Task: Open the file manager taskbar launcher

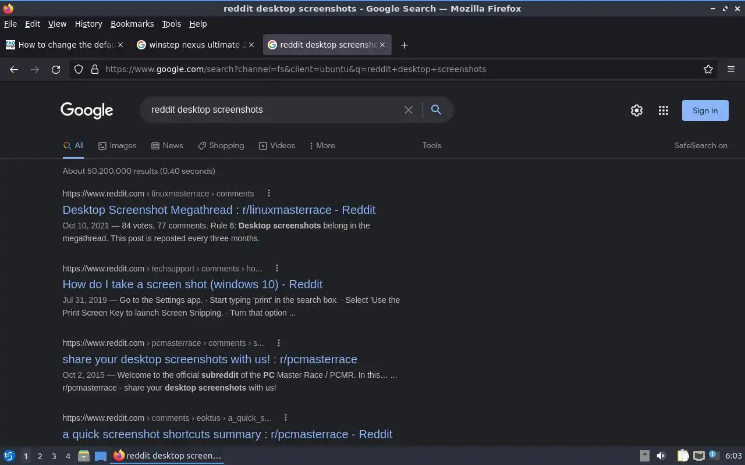Action: (x=84, y=456)
